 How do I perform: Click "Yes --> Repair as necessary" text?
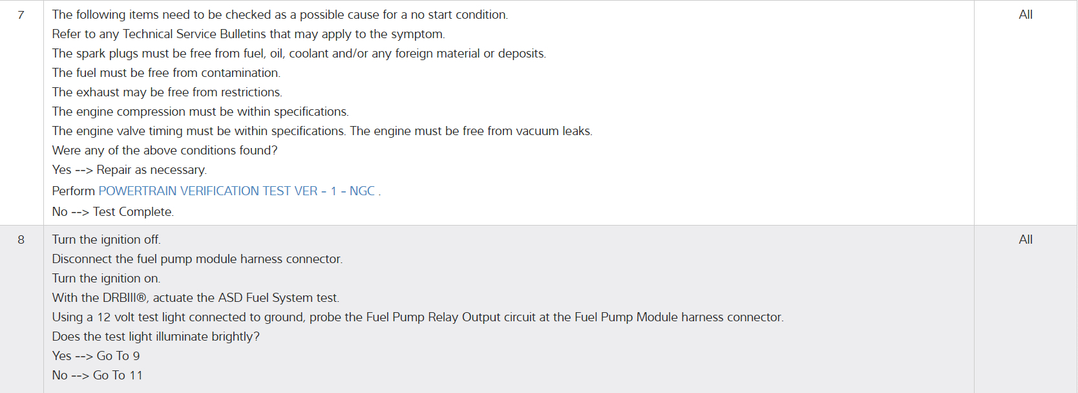pos(129,170)
